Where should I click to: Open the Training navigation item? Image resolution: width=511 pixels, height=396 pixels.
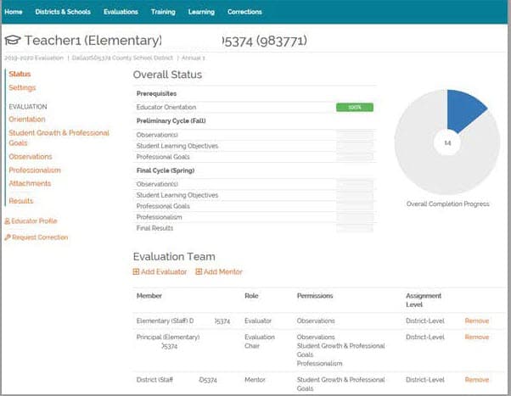163,12
